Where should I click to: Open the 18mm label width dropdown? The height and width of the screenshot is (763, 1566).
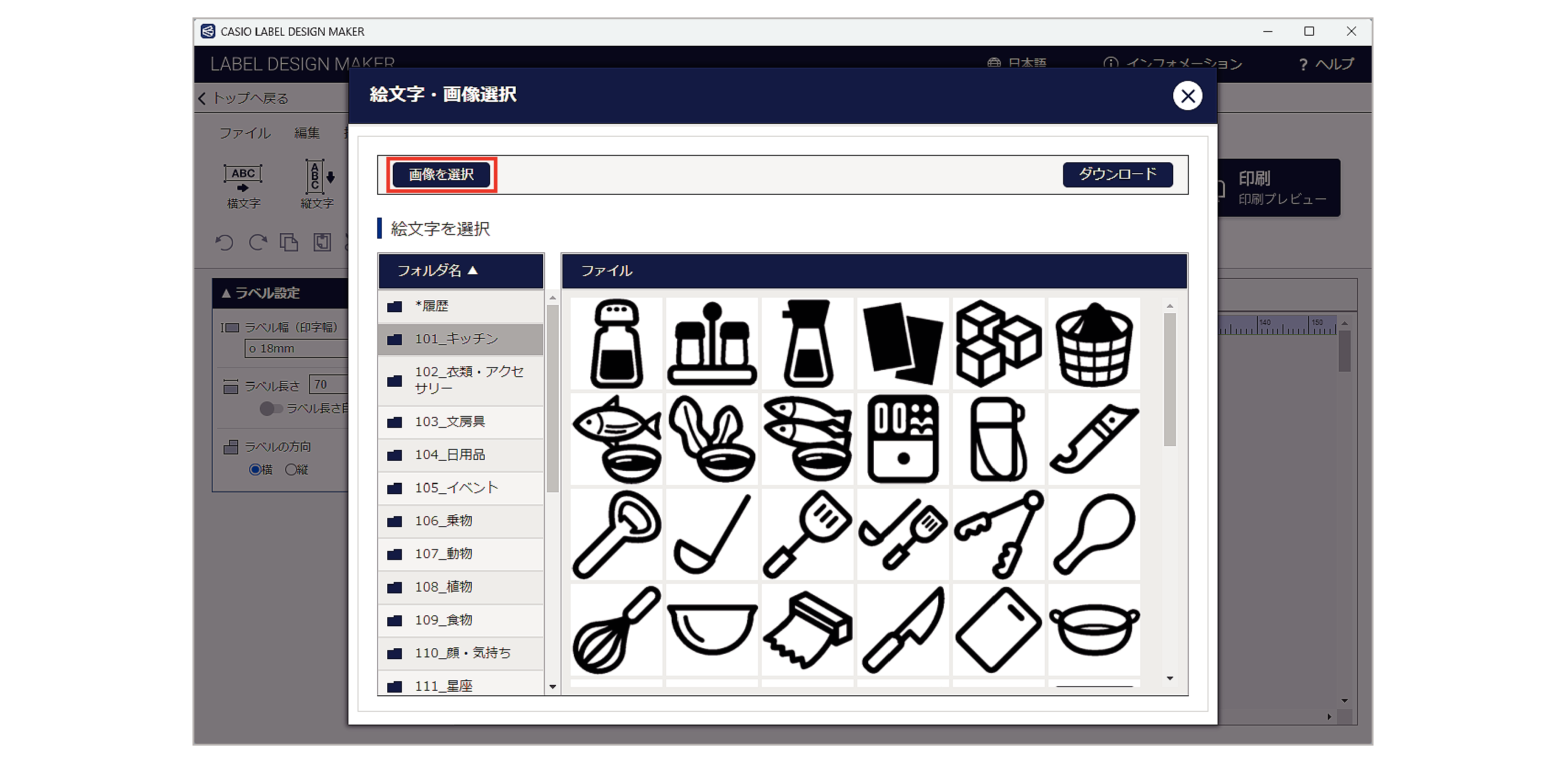pos(297,348)
